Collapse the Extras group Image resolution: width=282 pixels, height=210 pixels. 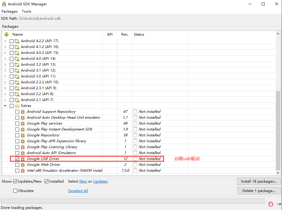click(5, 106)
